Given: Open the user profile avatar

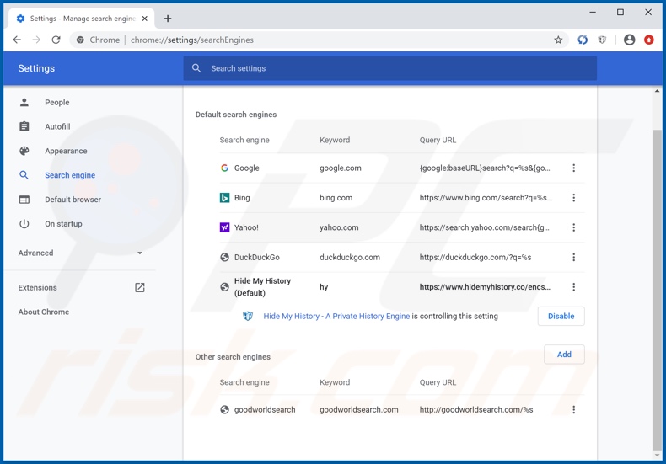Looking at the screenshot, I should 629,40.
